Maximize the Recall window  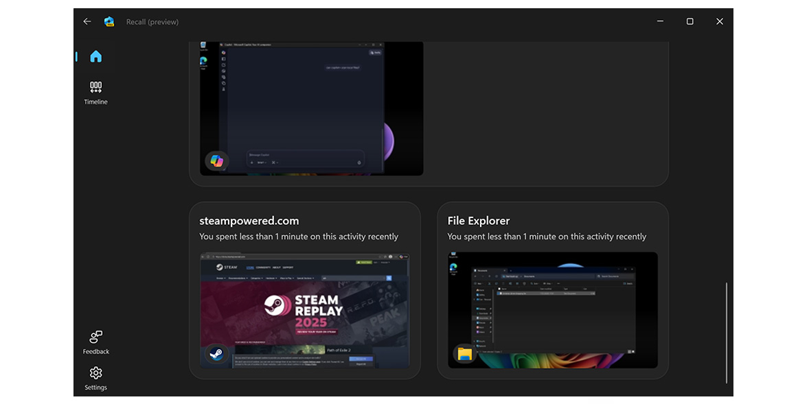point(690,21)
